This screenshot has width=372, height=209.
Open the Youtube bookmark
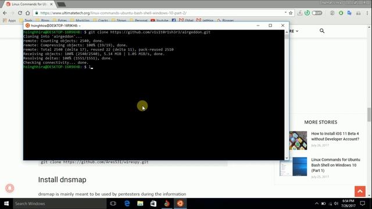tap(159, 21)
